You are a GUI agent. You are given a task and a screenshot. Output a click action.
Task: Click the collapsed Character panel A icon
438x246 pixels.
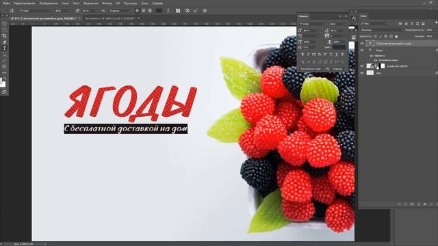click(354, 18)
